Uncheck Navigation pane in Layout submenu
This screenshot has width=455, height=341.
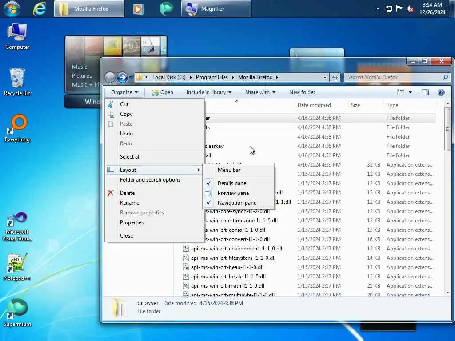[239, 203]
